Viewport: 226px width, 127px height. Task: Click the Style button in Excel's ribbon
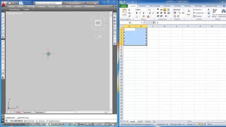[x=189, y=13]
